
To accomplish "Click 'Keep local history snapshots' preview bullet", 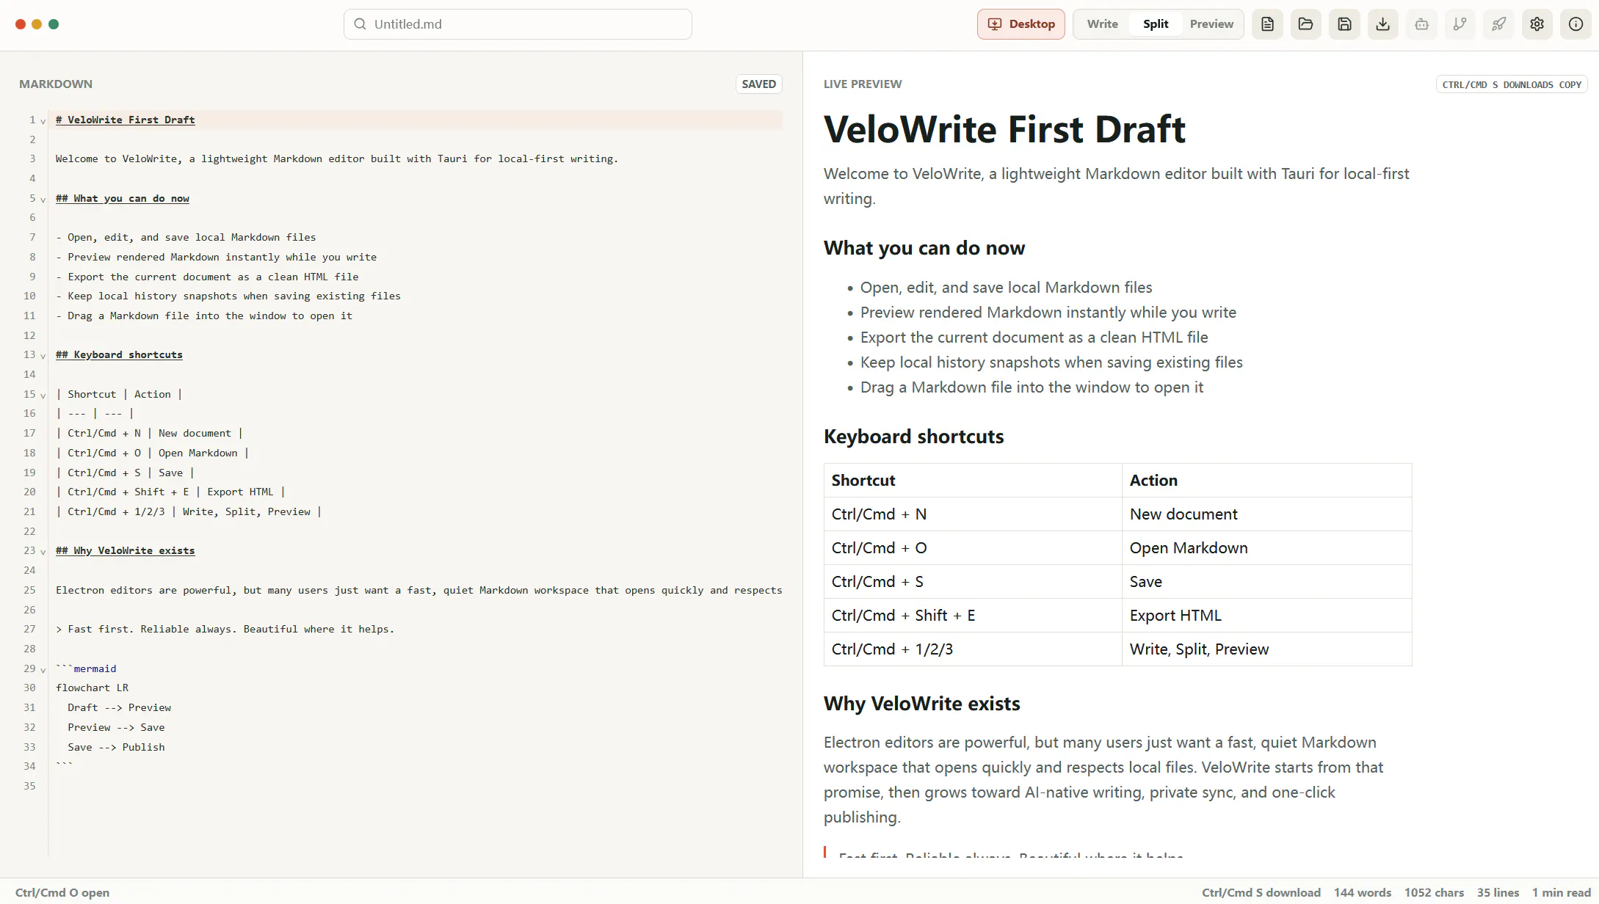I will tap(1051, 362).
